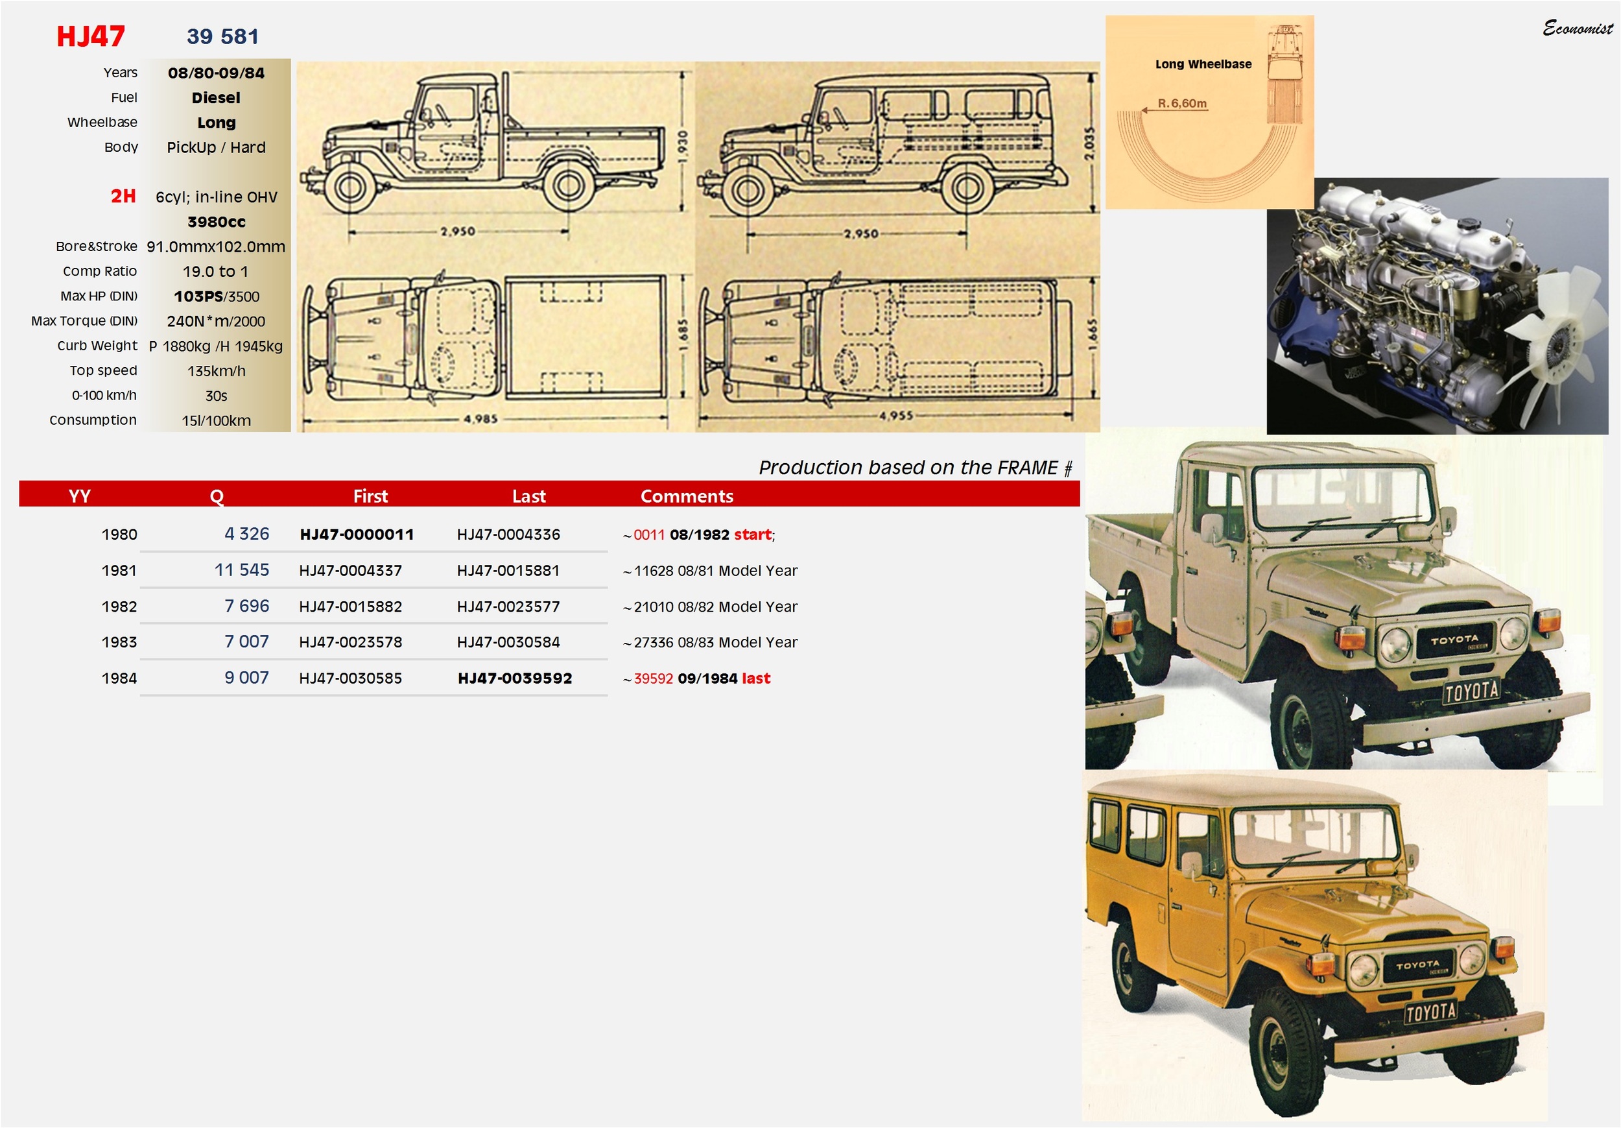This screenshot has width=1621, height=1128.
Task: Select the Fuel value Diesel
Action: [216, 97]
